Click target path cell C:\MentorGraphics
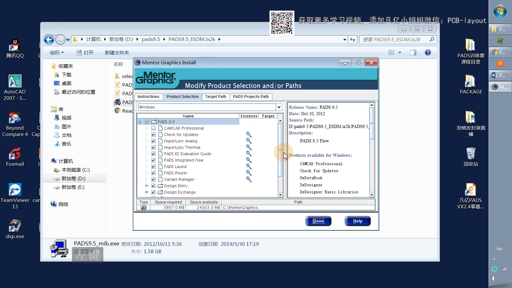Screen dimensions: 512x288 [298, 207]
